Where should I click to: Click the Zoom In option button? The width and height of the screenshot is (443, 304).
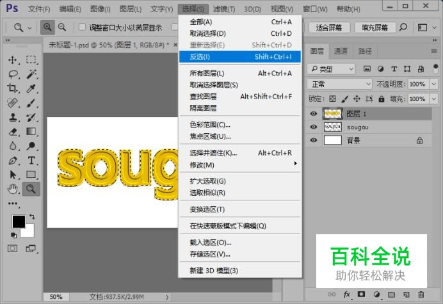pyautogui.click(x=47, y=27)
